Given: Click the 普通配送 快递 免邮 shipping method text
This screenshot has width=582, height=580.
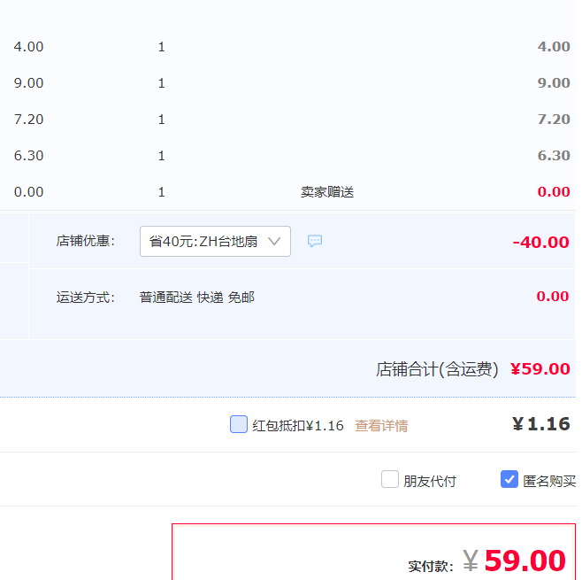Looking at the screenshot, I should 196,298.
